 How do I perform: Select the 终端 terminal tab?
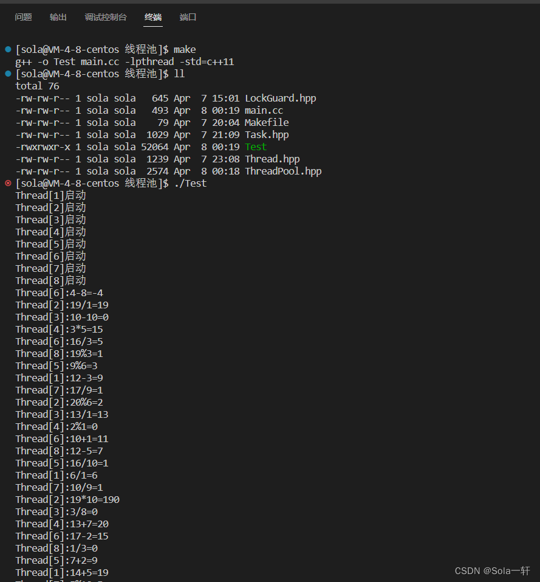[153, 17]
